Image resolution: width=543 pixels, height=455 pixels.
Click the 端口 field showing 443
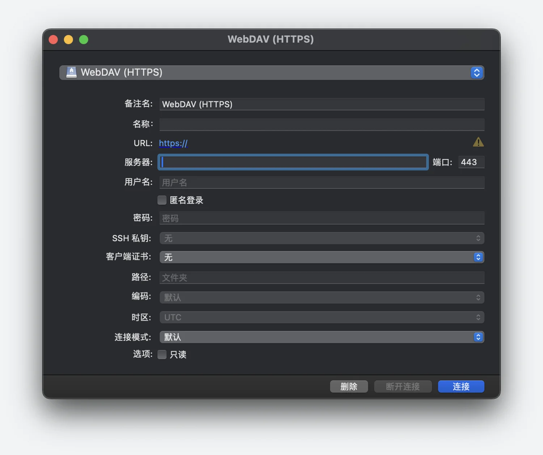coord(471,162)
